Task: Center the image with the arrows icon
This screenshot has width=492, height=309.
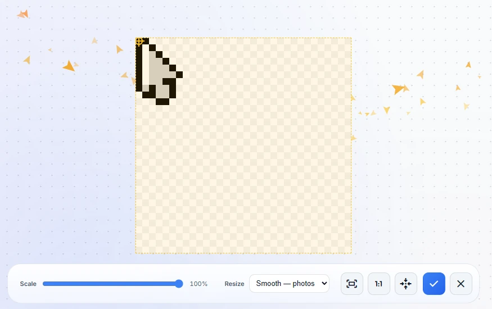Action: pyautogui.click(x=406, y=284)
